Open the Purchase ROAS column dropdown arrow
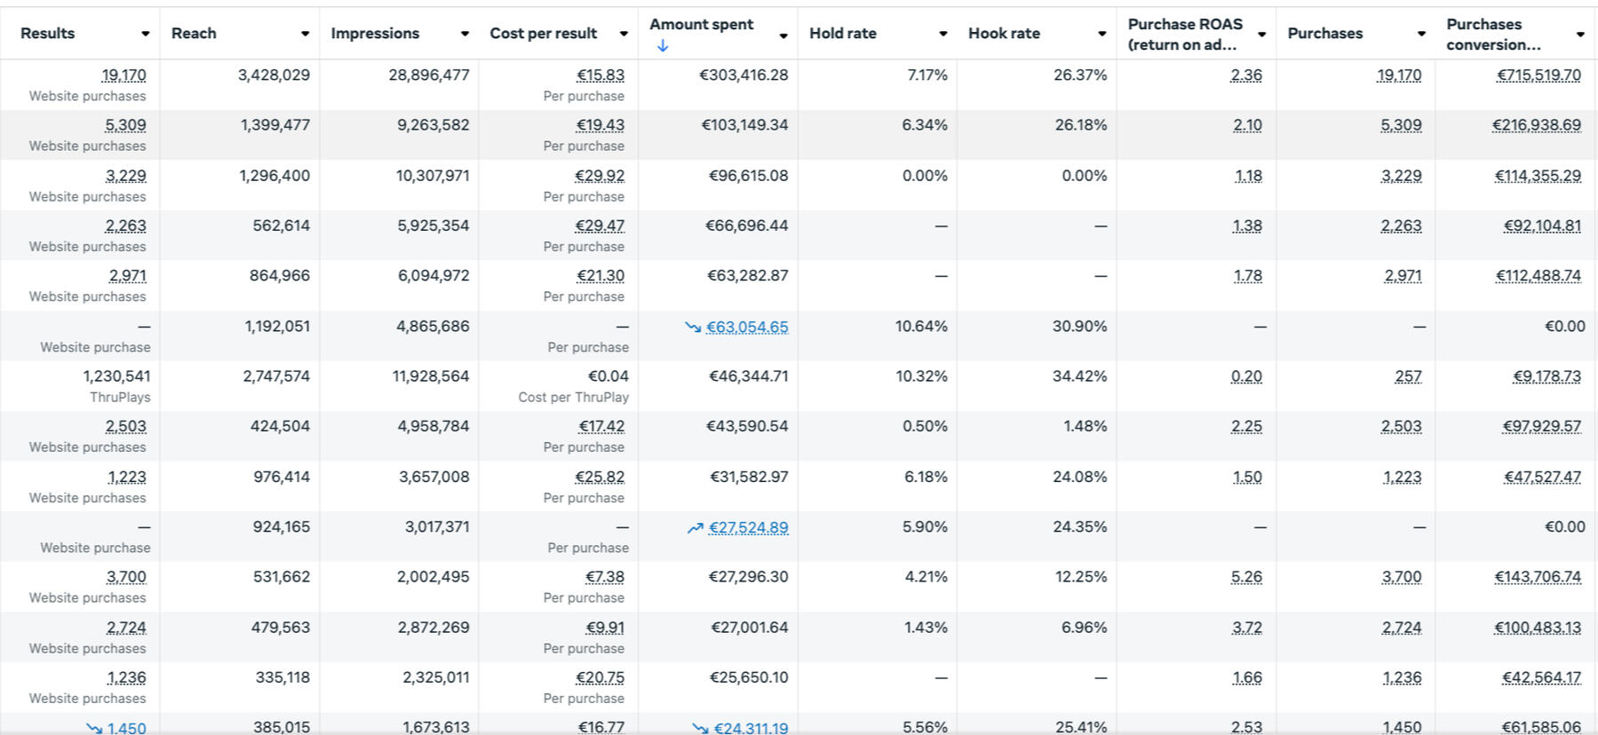 1261,34
